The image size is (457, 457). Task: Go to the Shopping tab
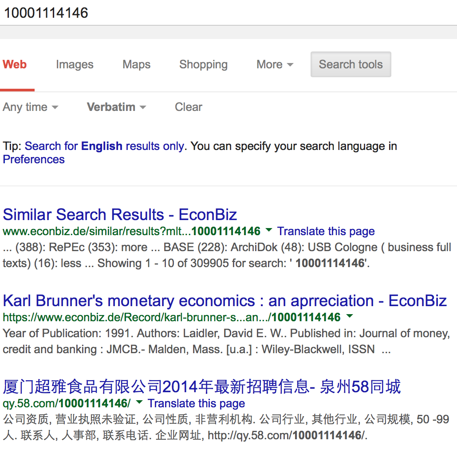click(x=203, y=65)
